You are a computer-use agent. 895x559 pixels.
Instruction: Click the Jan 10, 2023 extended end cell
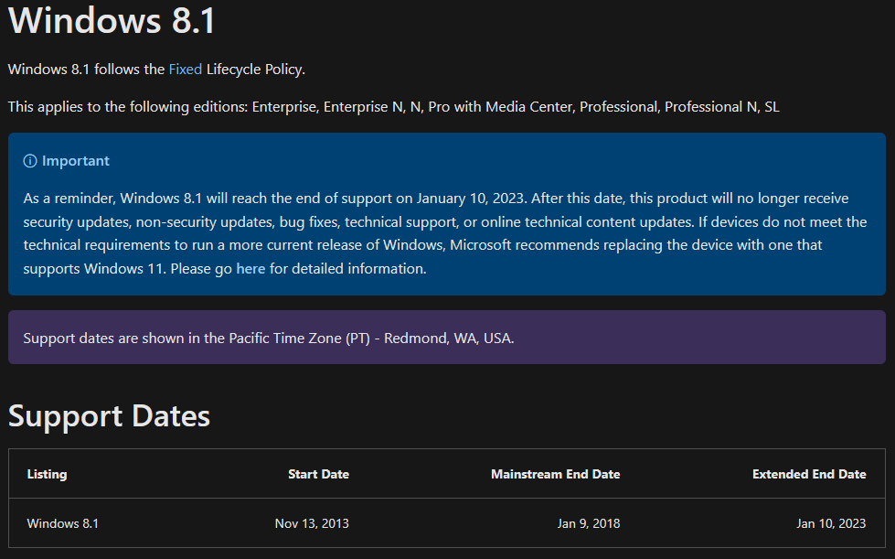[x=830, y=523]
